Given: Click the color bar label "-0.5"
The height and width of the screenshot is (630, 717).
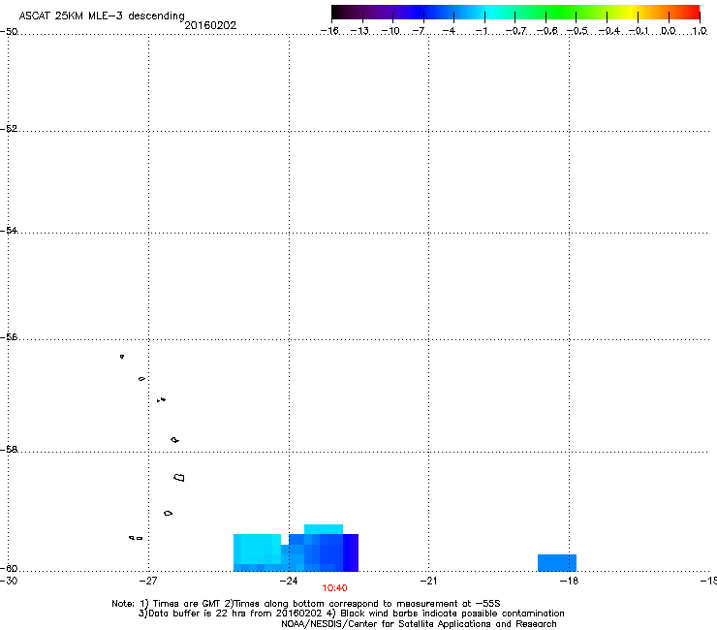Looking at the screenshot, I should point(577,31).
